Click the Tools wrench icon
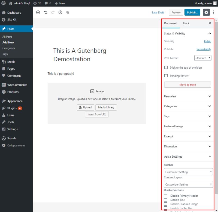 [x=4, y=122]
